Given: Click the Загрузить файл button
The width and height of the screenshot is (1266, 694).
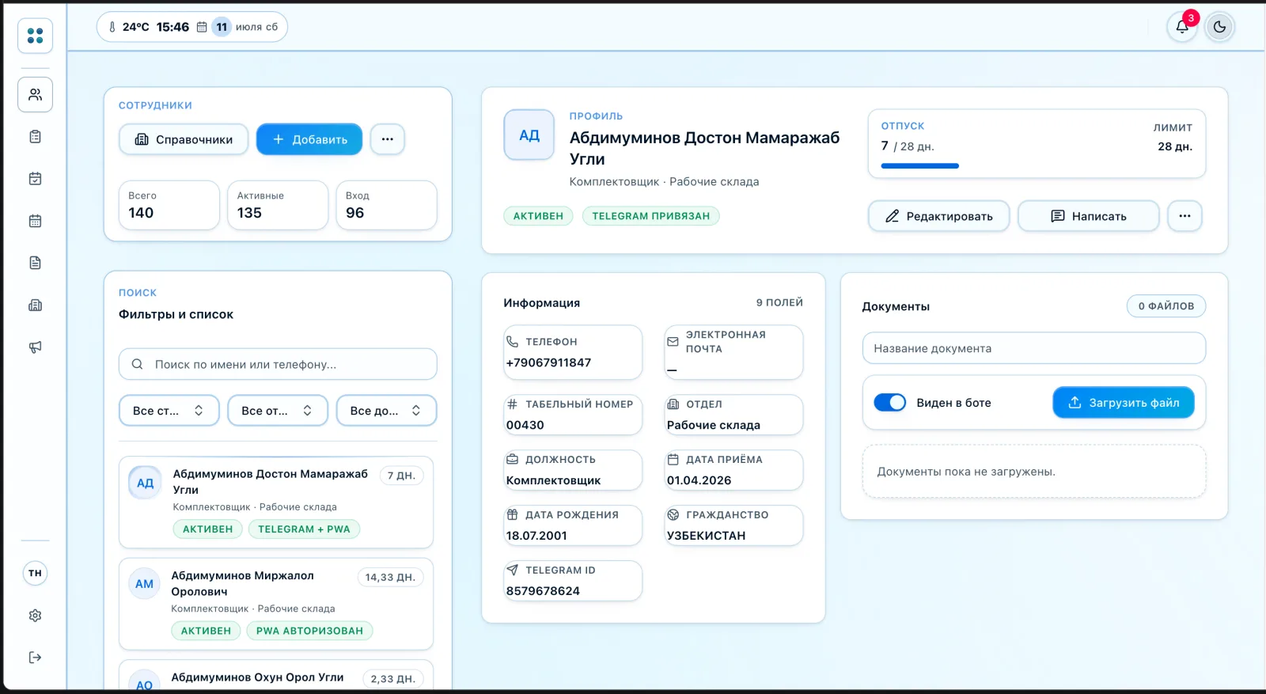Looking at the screenshot, I should (1124, 402).
